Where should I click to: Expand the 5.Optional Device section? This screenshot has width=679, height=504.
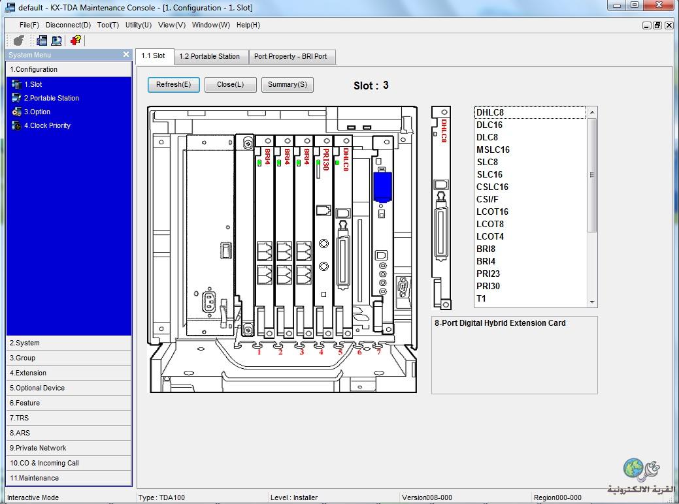point(69,388)
